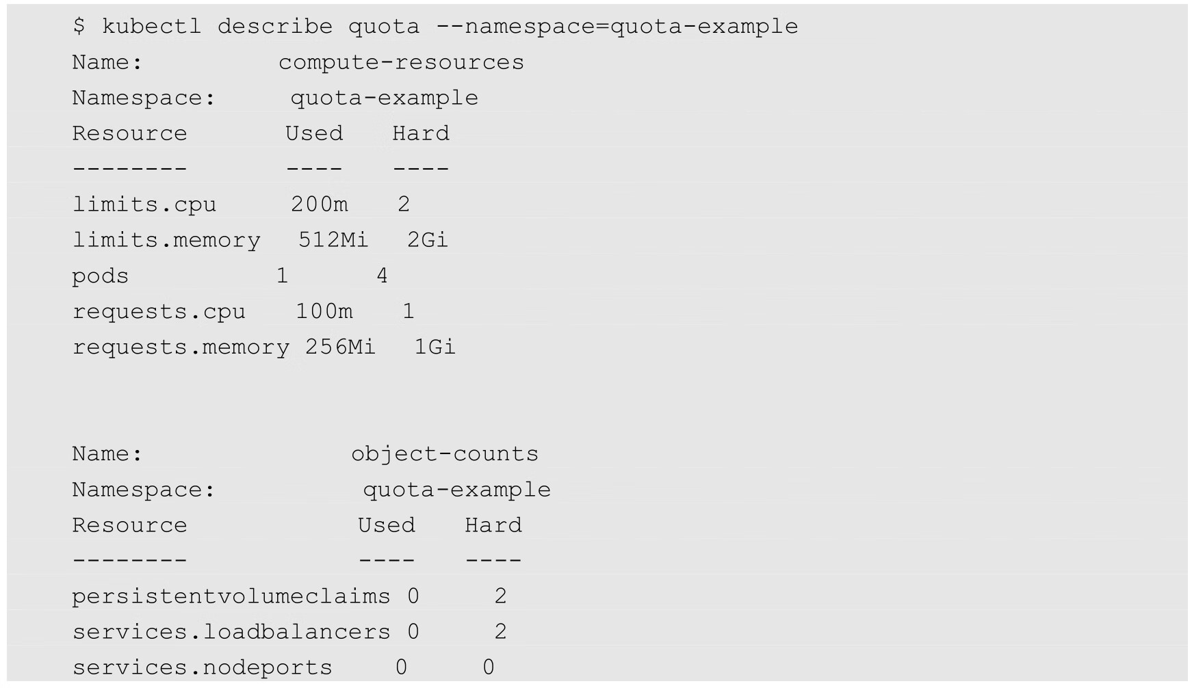
Task: Click the 100m used value for requests.cpu
Action: 324,312
